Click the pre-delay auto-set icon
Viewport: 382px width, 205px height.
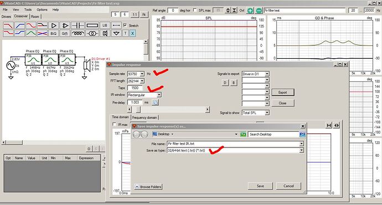(x=155, y=102)
